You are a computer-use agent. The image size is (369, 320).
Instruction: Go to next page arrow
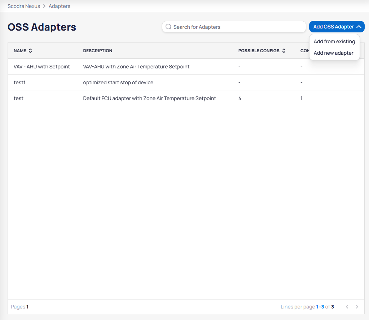coord(357,307)
